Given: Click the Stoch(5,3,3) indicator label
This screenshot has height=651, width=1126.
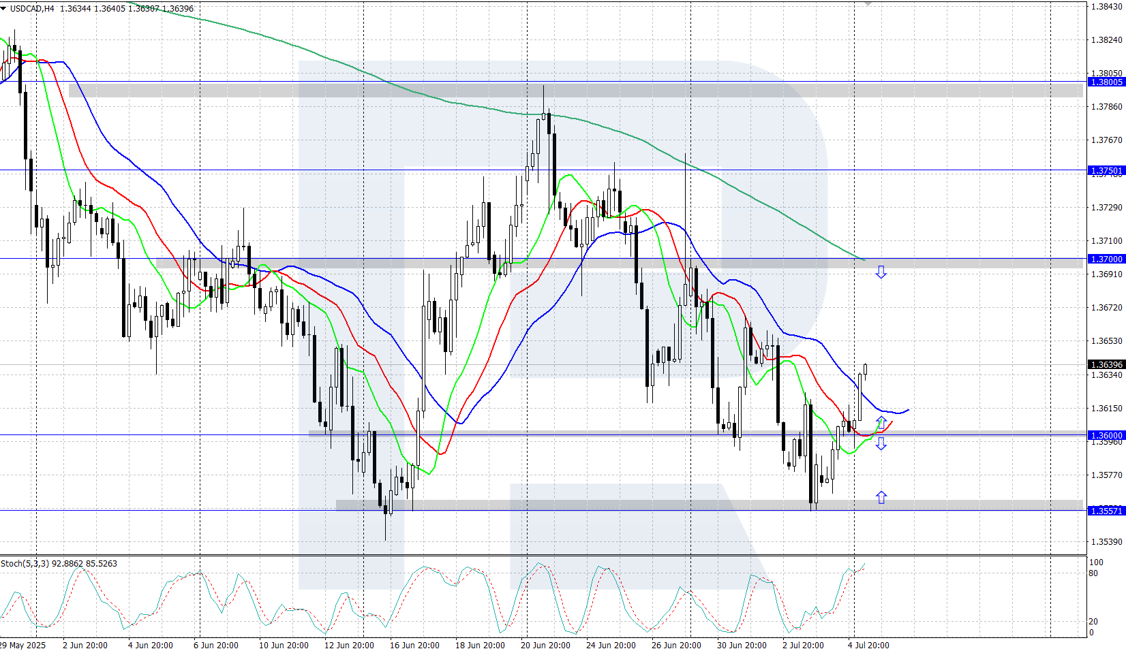Looking at the screenshot, I should pos(25,564).
